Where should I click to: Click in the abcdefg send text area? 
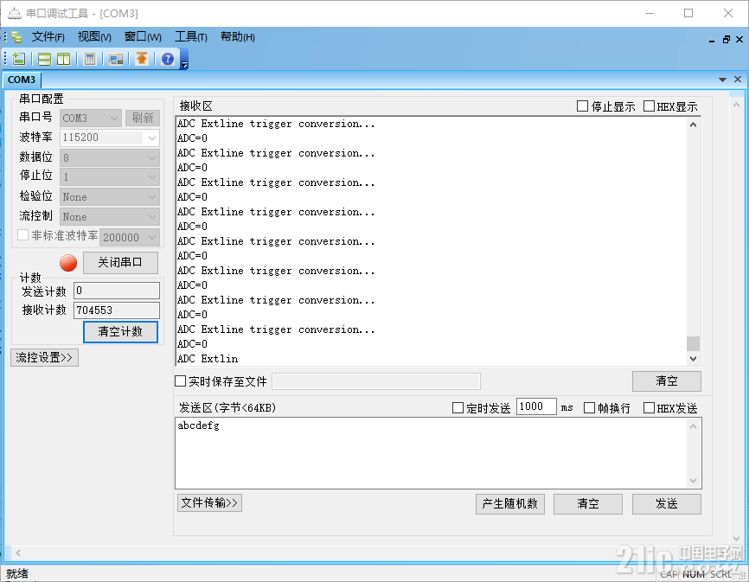[x=431, y=452]
